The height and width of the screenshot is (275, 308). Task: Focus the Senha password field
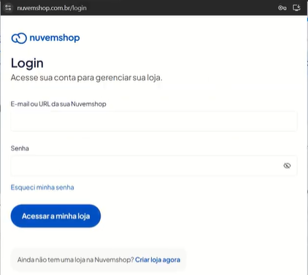coord(154,166)
